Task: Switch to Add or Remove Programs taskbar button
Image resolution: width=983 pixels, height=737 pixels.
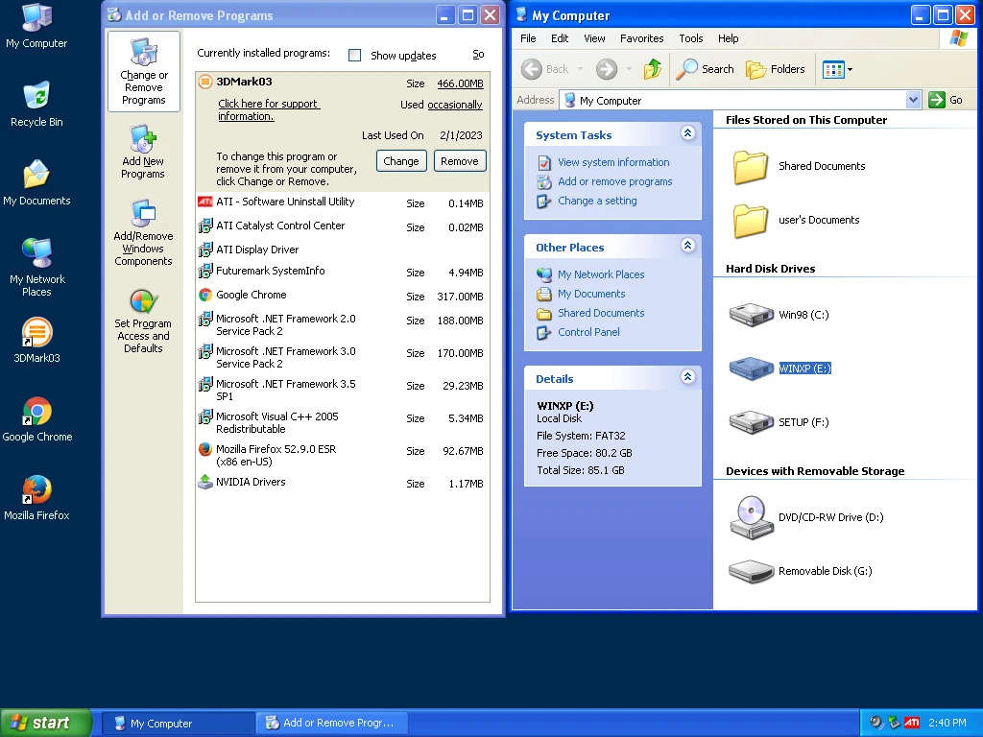Action: pos(332,724)
